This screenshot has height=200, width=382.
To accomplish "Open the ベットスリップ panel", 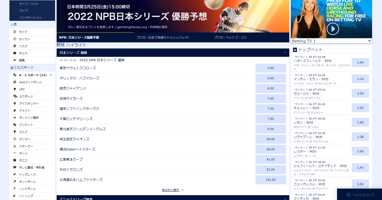I will pos(359,194).
